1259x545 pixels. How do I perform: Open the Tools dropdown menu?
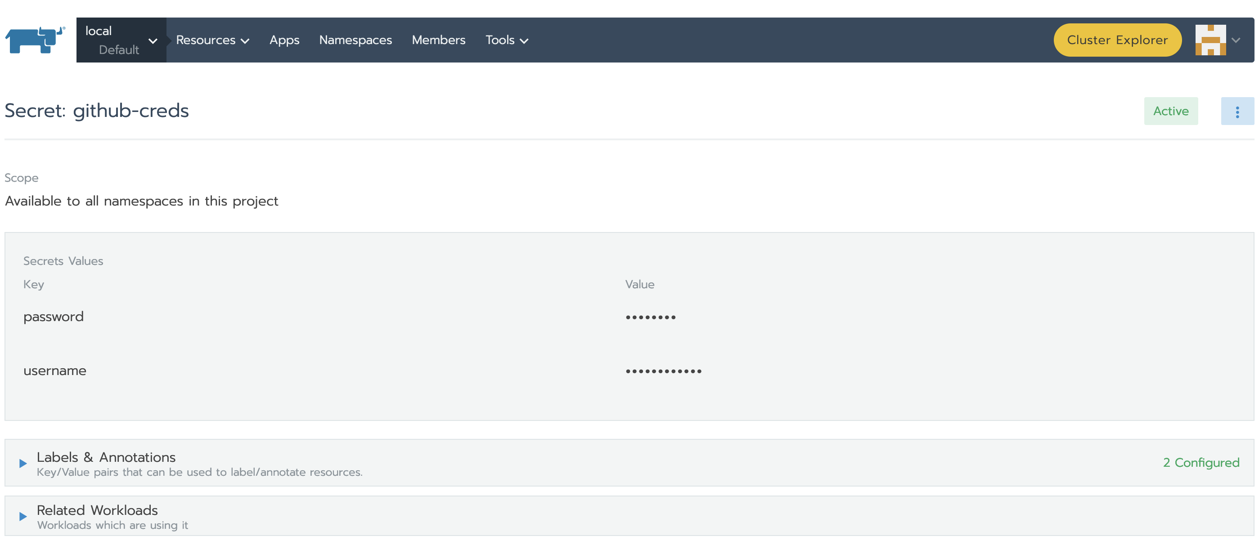[507, 40]
